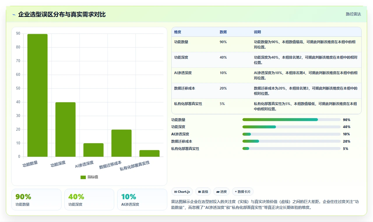Click the 功能数量 bar in the chart

pyautogui.click(x=37, y=95)
